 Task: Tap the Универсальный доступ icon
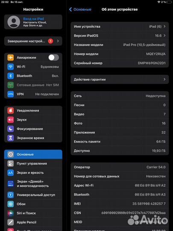tap(11, 195)
